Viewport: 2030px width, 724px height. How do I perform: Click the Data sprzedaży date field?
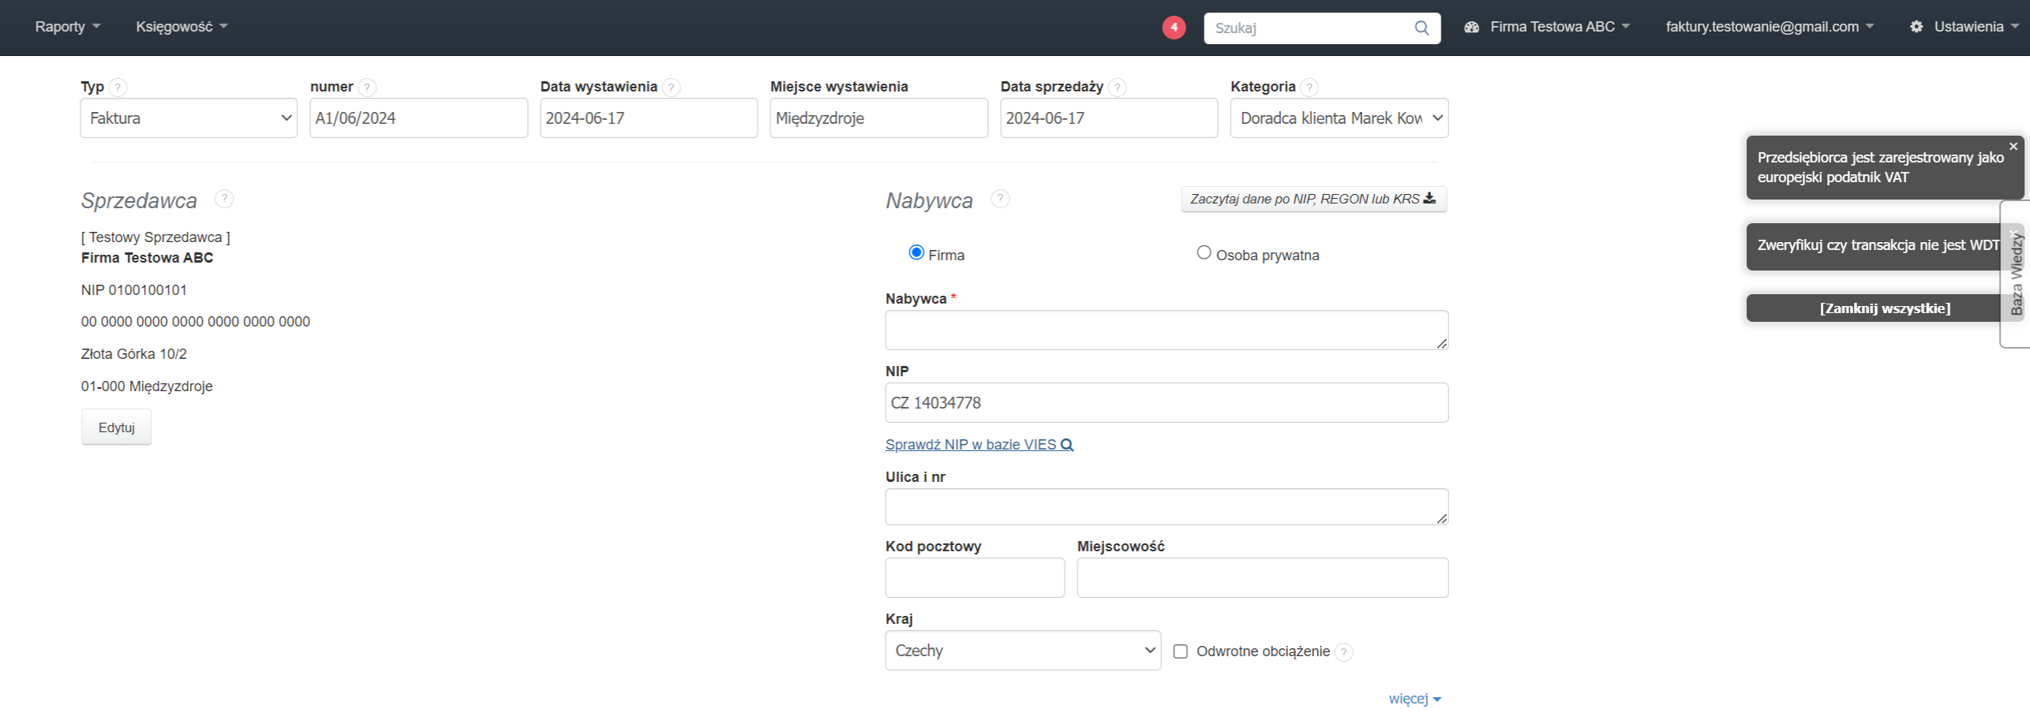click(1109, 118)
